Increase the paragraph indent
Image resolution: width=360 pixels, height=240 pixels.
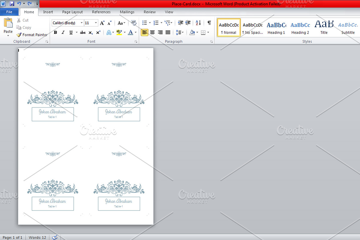pos(188,23)
